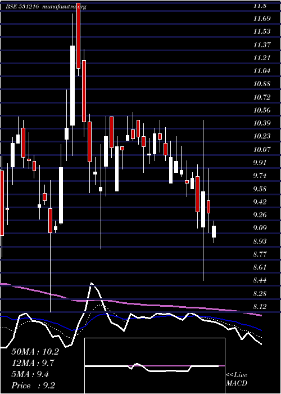
Task: Click the '12MA : 9.7' readout
Action: tap(33, 363)
